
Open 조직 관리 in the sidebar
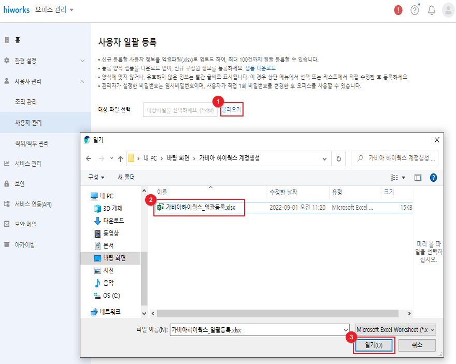[26, 102]
